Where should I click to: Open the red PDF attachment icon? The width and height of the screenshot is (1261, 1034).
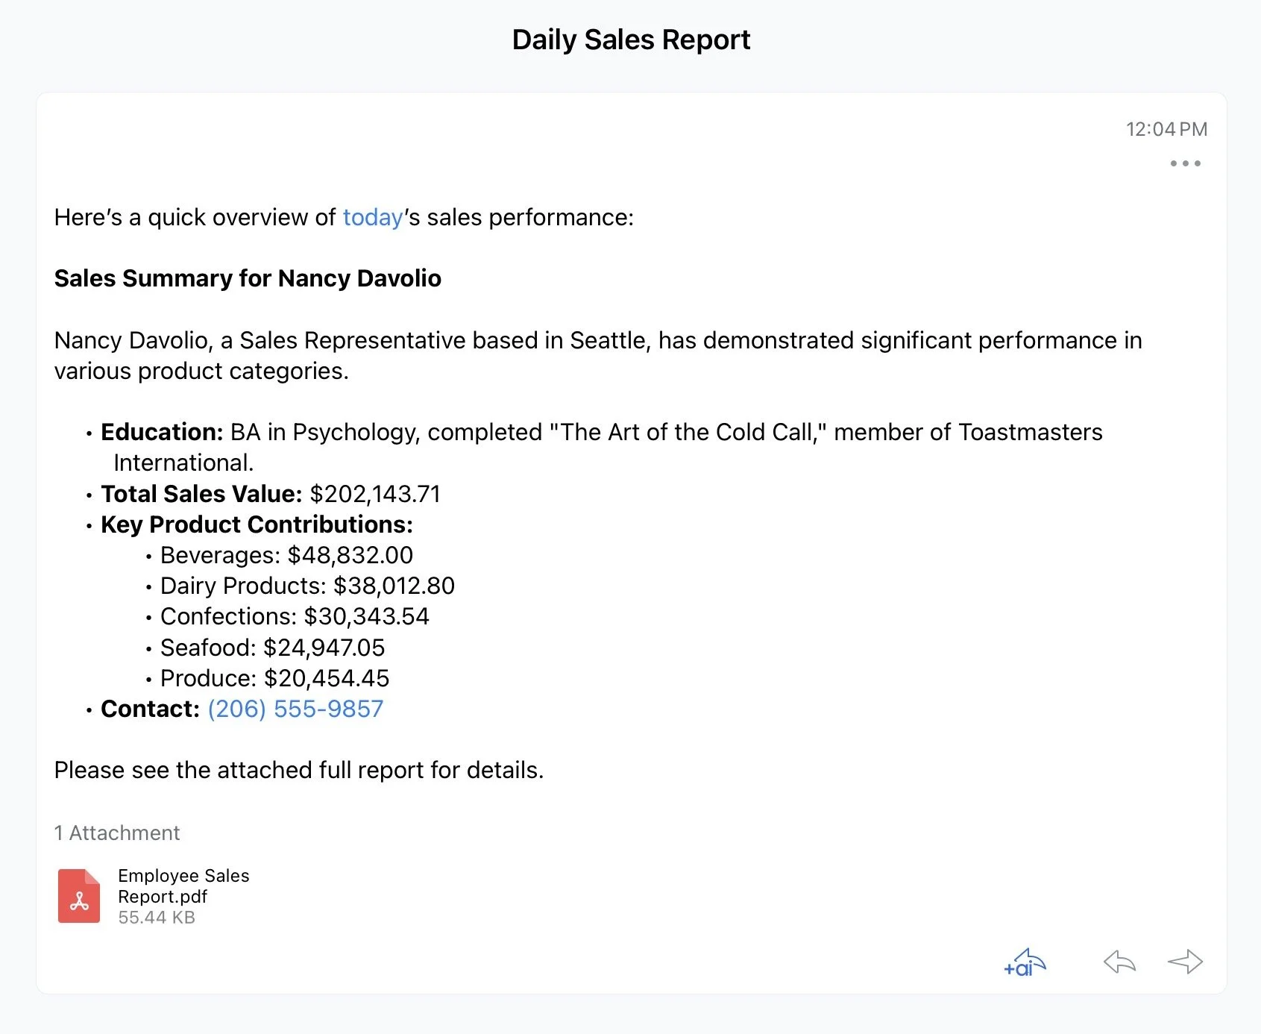point(79,896)
